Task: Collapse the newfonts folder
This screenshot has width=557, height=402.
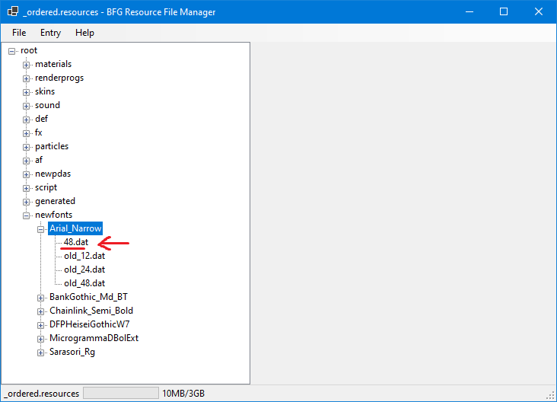Action: (x=27, y=215)
